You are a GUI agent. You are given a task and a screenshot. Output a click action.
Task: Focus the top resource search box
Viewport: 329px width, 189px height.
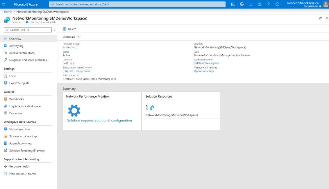pyautogui.click(x=137, y=4)
